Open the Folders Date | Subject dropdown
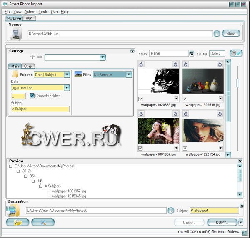 (67, 74)
